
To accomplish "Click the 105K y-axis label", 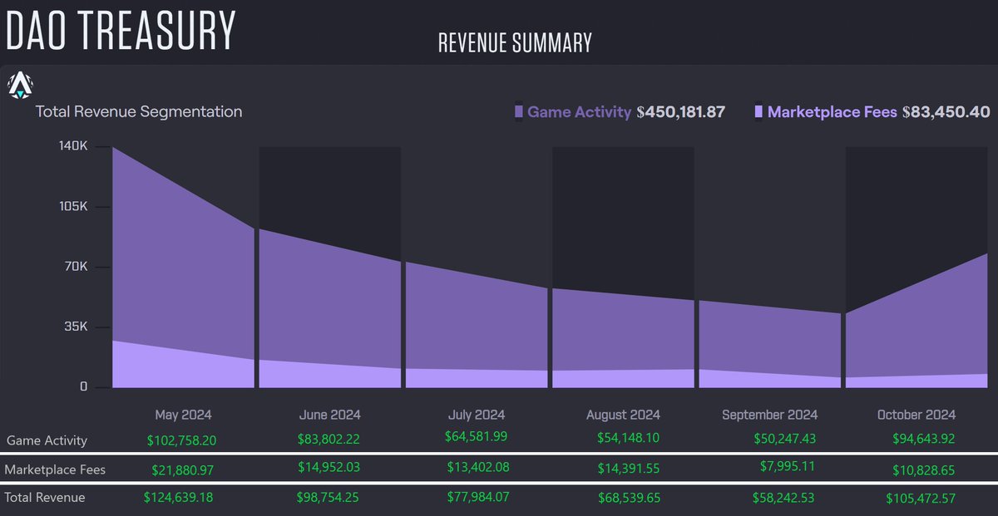I will coord(73,206).
